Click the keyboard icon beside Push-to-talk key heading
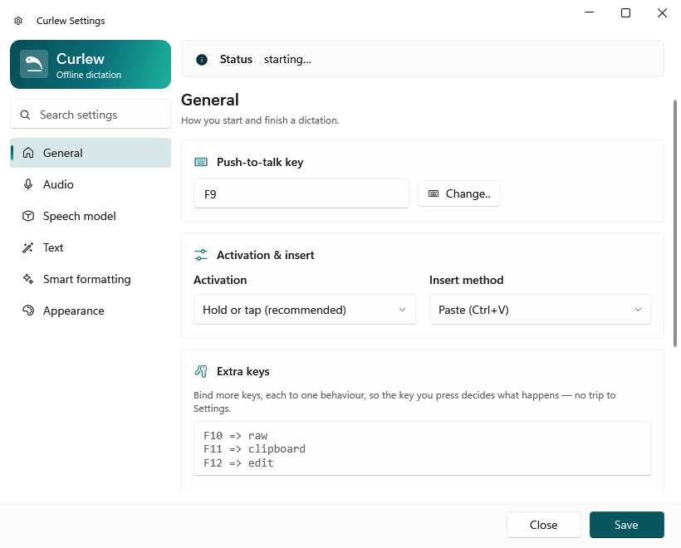The width and height of the screenshot is (681, 548). 201,162
